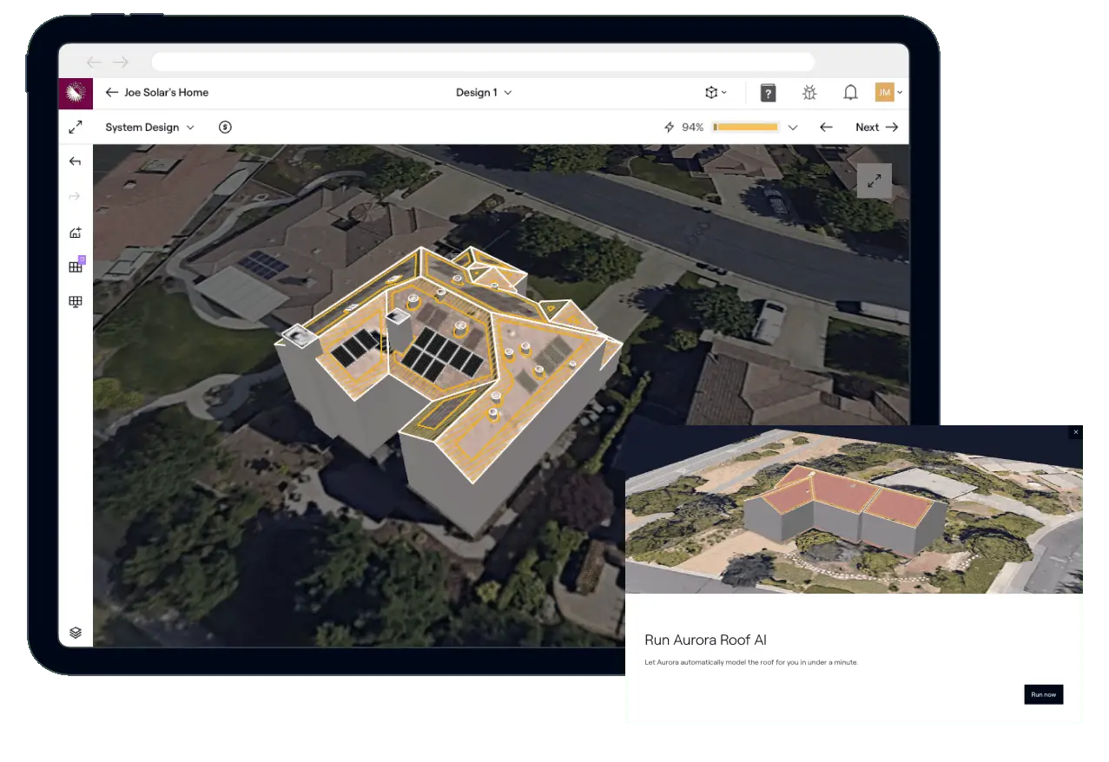Undo the last design action

(x=76, y=161)
